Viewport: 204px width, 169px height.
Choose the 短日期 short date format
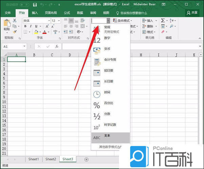click(x=110, y=73)
